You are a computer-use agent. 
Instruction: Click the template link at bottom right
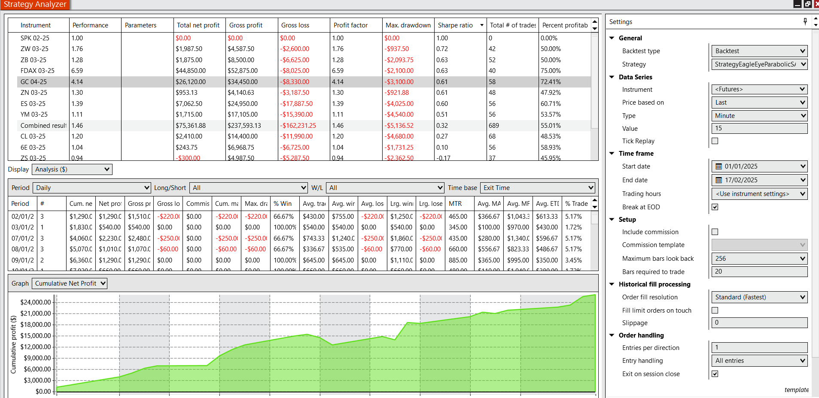coord(796,390)
